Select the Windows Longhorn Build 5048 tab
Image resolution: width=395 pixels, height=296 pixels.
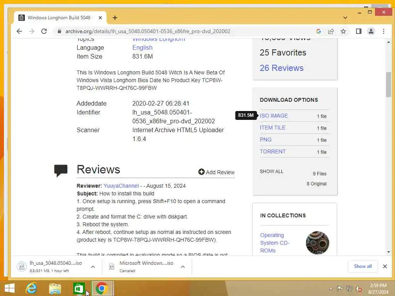click(x=60, y=18)
